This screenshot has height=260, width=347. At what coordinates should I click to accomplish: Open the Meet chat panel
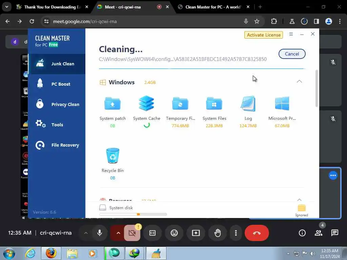point(334,233)
